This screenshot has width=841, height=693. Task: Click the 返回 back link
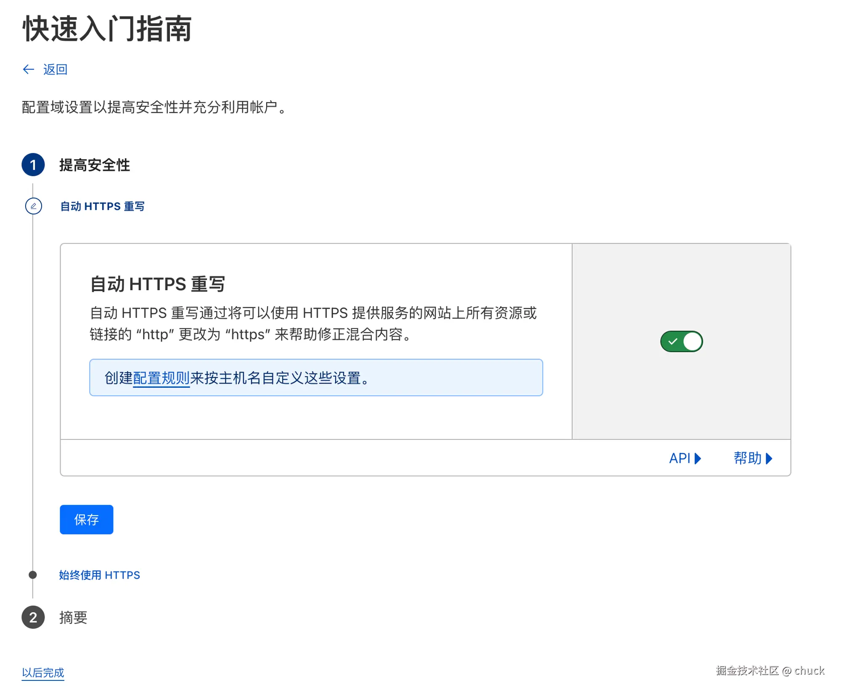[55, 69]
